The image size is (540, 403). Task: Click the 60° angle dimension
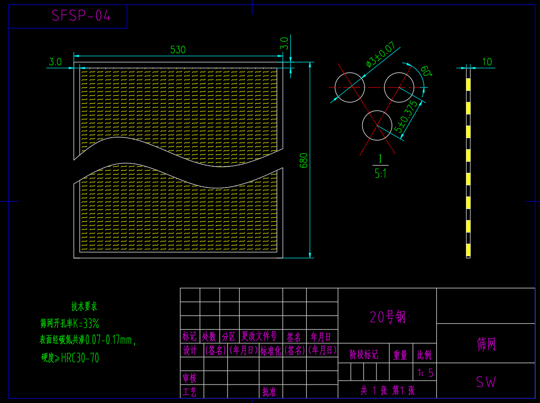tap(426, 71)
